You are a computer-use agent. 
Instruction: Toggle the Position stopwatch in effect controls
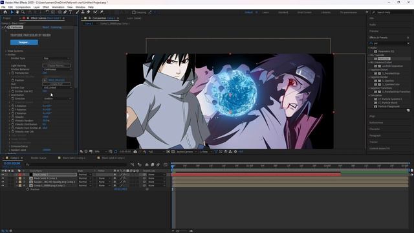click(x=13, y=80)
